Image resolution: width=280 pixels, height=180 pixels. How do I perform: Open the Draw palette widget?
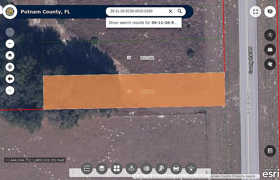tap(146, 168)
